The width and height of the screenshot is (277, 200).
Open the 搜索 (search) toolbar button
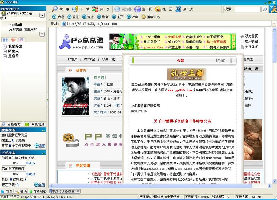point(60,9)
